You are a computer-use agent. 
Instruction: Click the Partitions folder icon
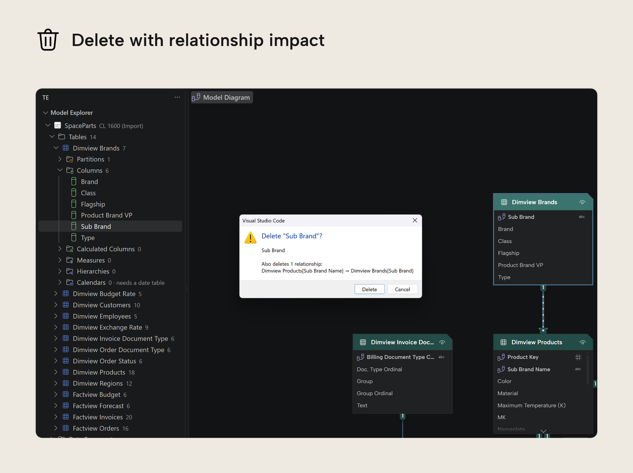coord(70,159)
